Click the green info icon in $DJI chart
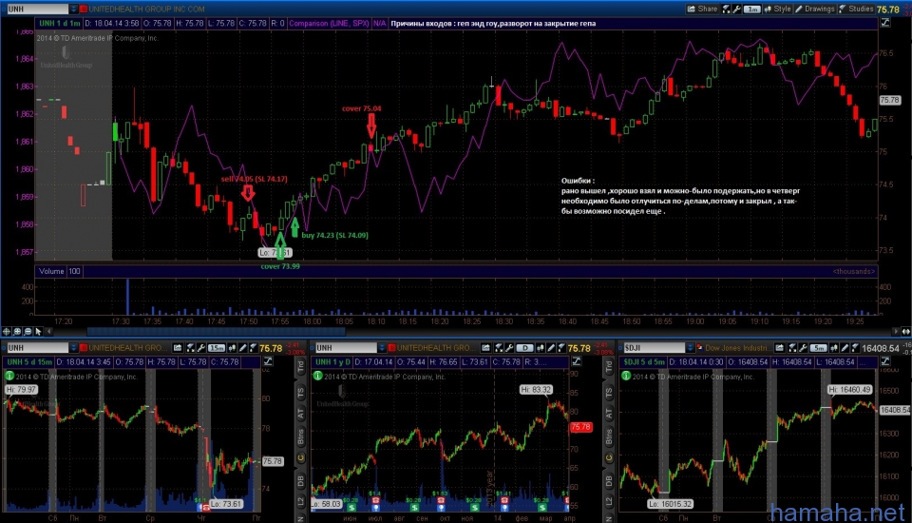 (626, 375)
